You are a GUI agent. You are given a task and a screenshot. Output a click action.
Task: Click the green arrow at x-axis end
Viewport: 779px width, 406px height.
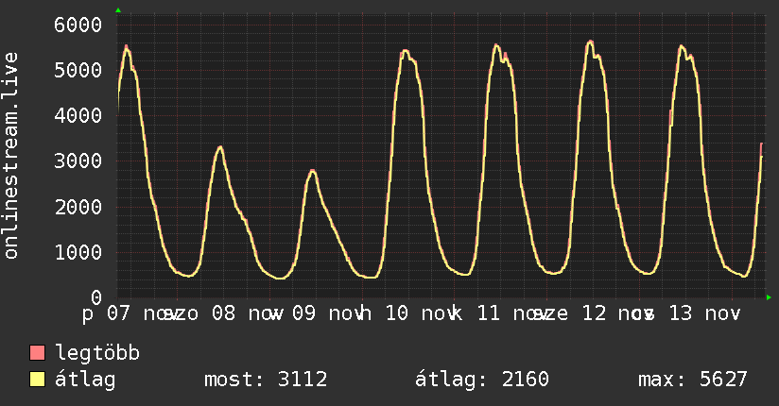tap(769, 297)
